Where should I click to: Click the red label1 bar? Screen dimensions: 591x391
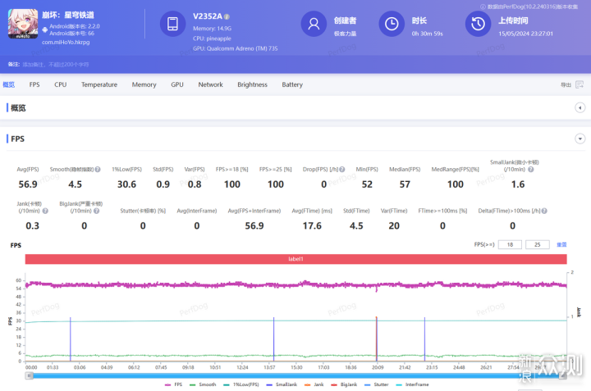coord(295,259)
